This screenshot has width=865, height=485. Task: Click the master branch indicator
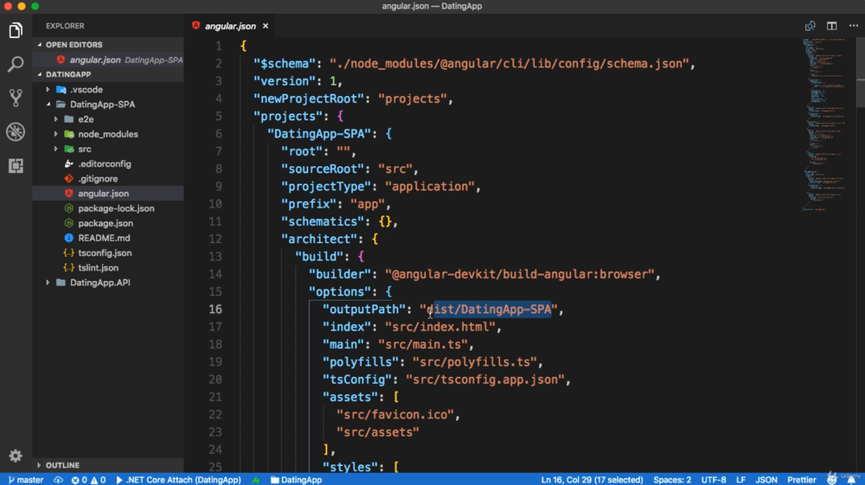26,480
